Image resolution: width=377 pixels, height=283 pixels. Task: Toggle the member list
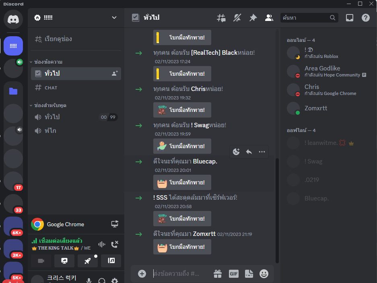(269, 18)
